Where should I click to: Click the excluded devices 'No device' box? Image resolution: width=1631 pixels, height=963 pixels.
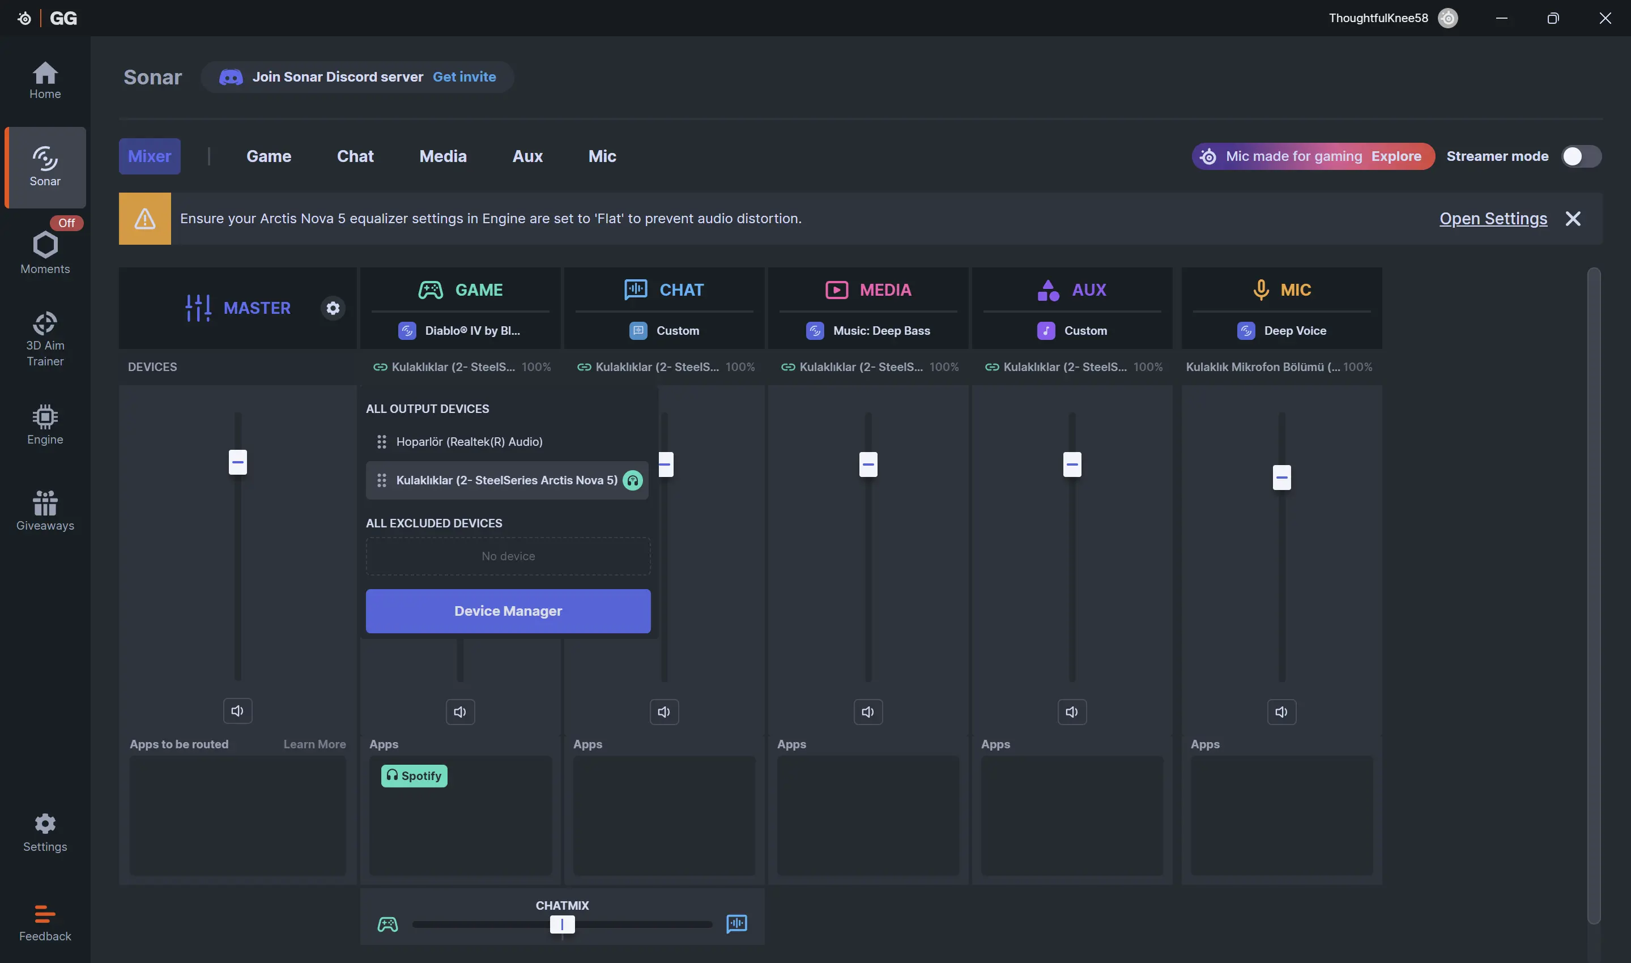coord(508,556)
